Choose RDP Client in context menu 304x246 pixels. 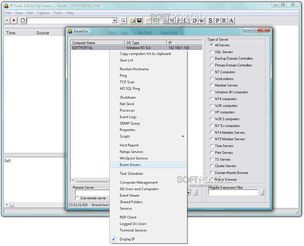point(148,217)
